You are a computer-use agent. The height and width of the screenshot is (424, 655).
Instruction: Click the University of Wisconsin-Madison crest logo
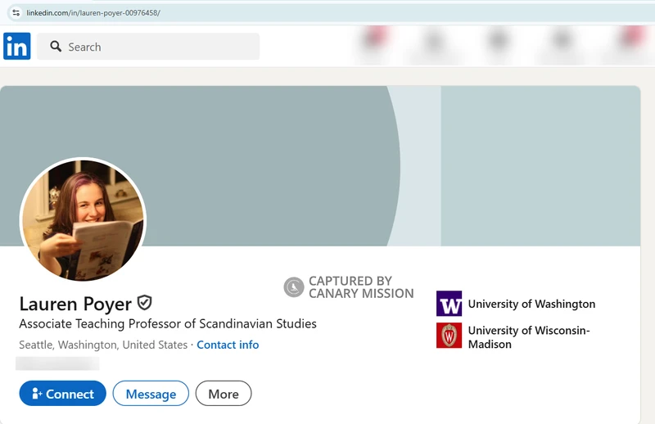449,336
